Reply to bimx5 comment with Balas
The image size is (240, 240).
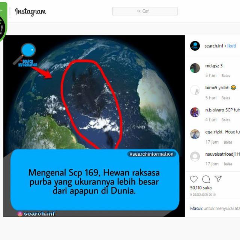pyautogui.click(x=226, y=98)
